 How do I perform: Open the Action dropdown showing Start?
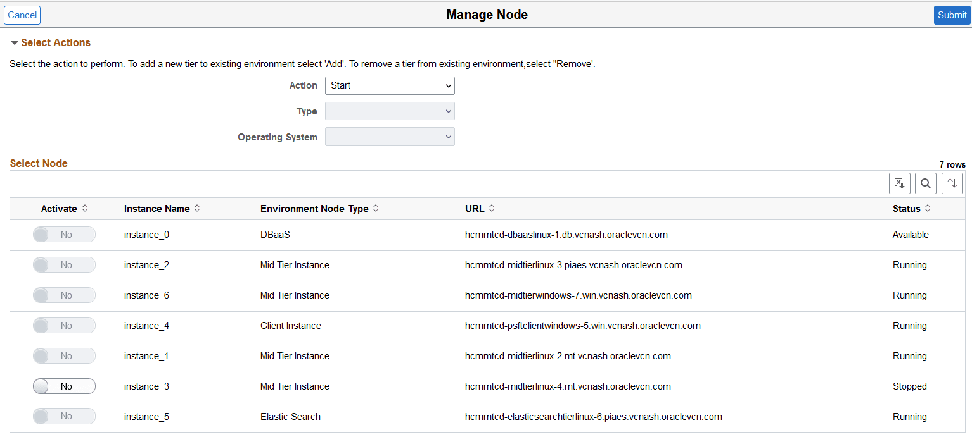pyautogui.click(x=389, y=85)
